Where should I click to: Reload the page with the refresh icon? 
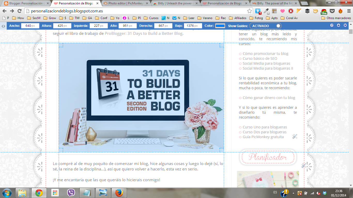click(19, 11)
